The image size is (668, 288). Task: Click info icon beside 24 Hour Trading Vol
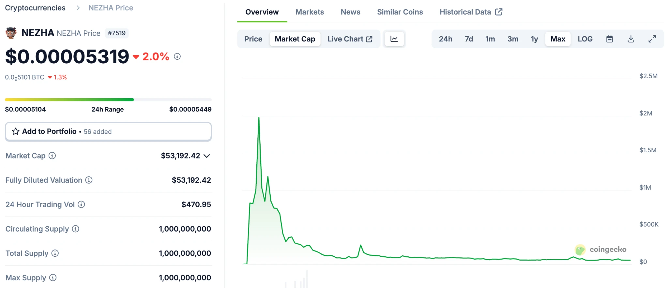[x=82, y=205]
